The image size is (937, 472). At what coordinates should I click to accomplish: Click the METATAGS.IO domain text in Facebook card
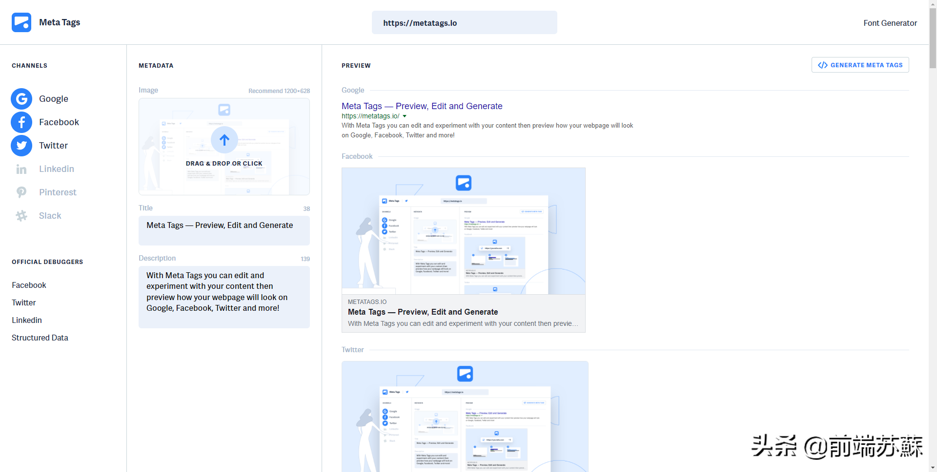coord(367,302)
